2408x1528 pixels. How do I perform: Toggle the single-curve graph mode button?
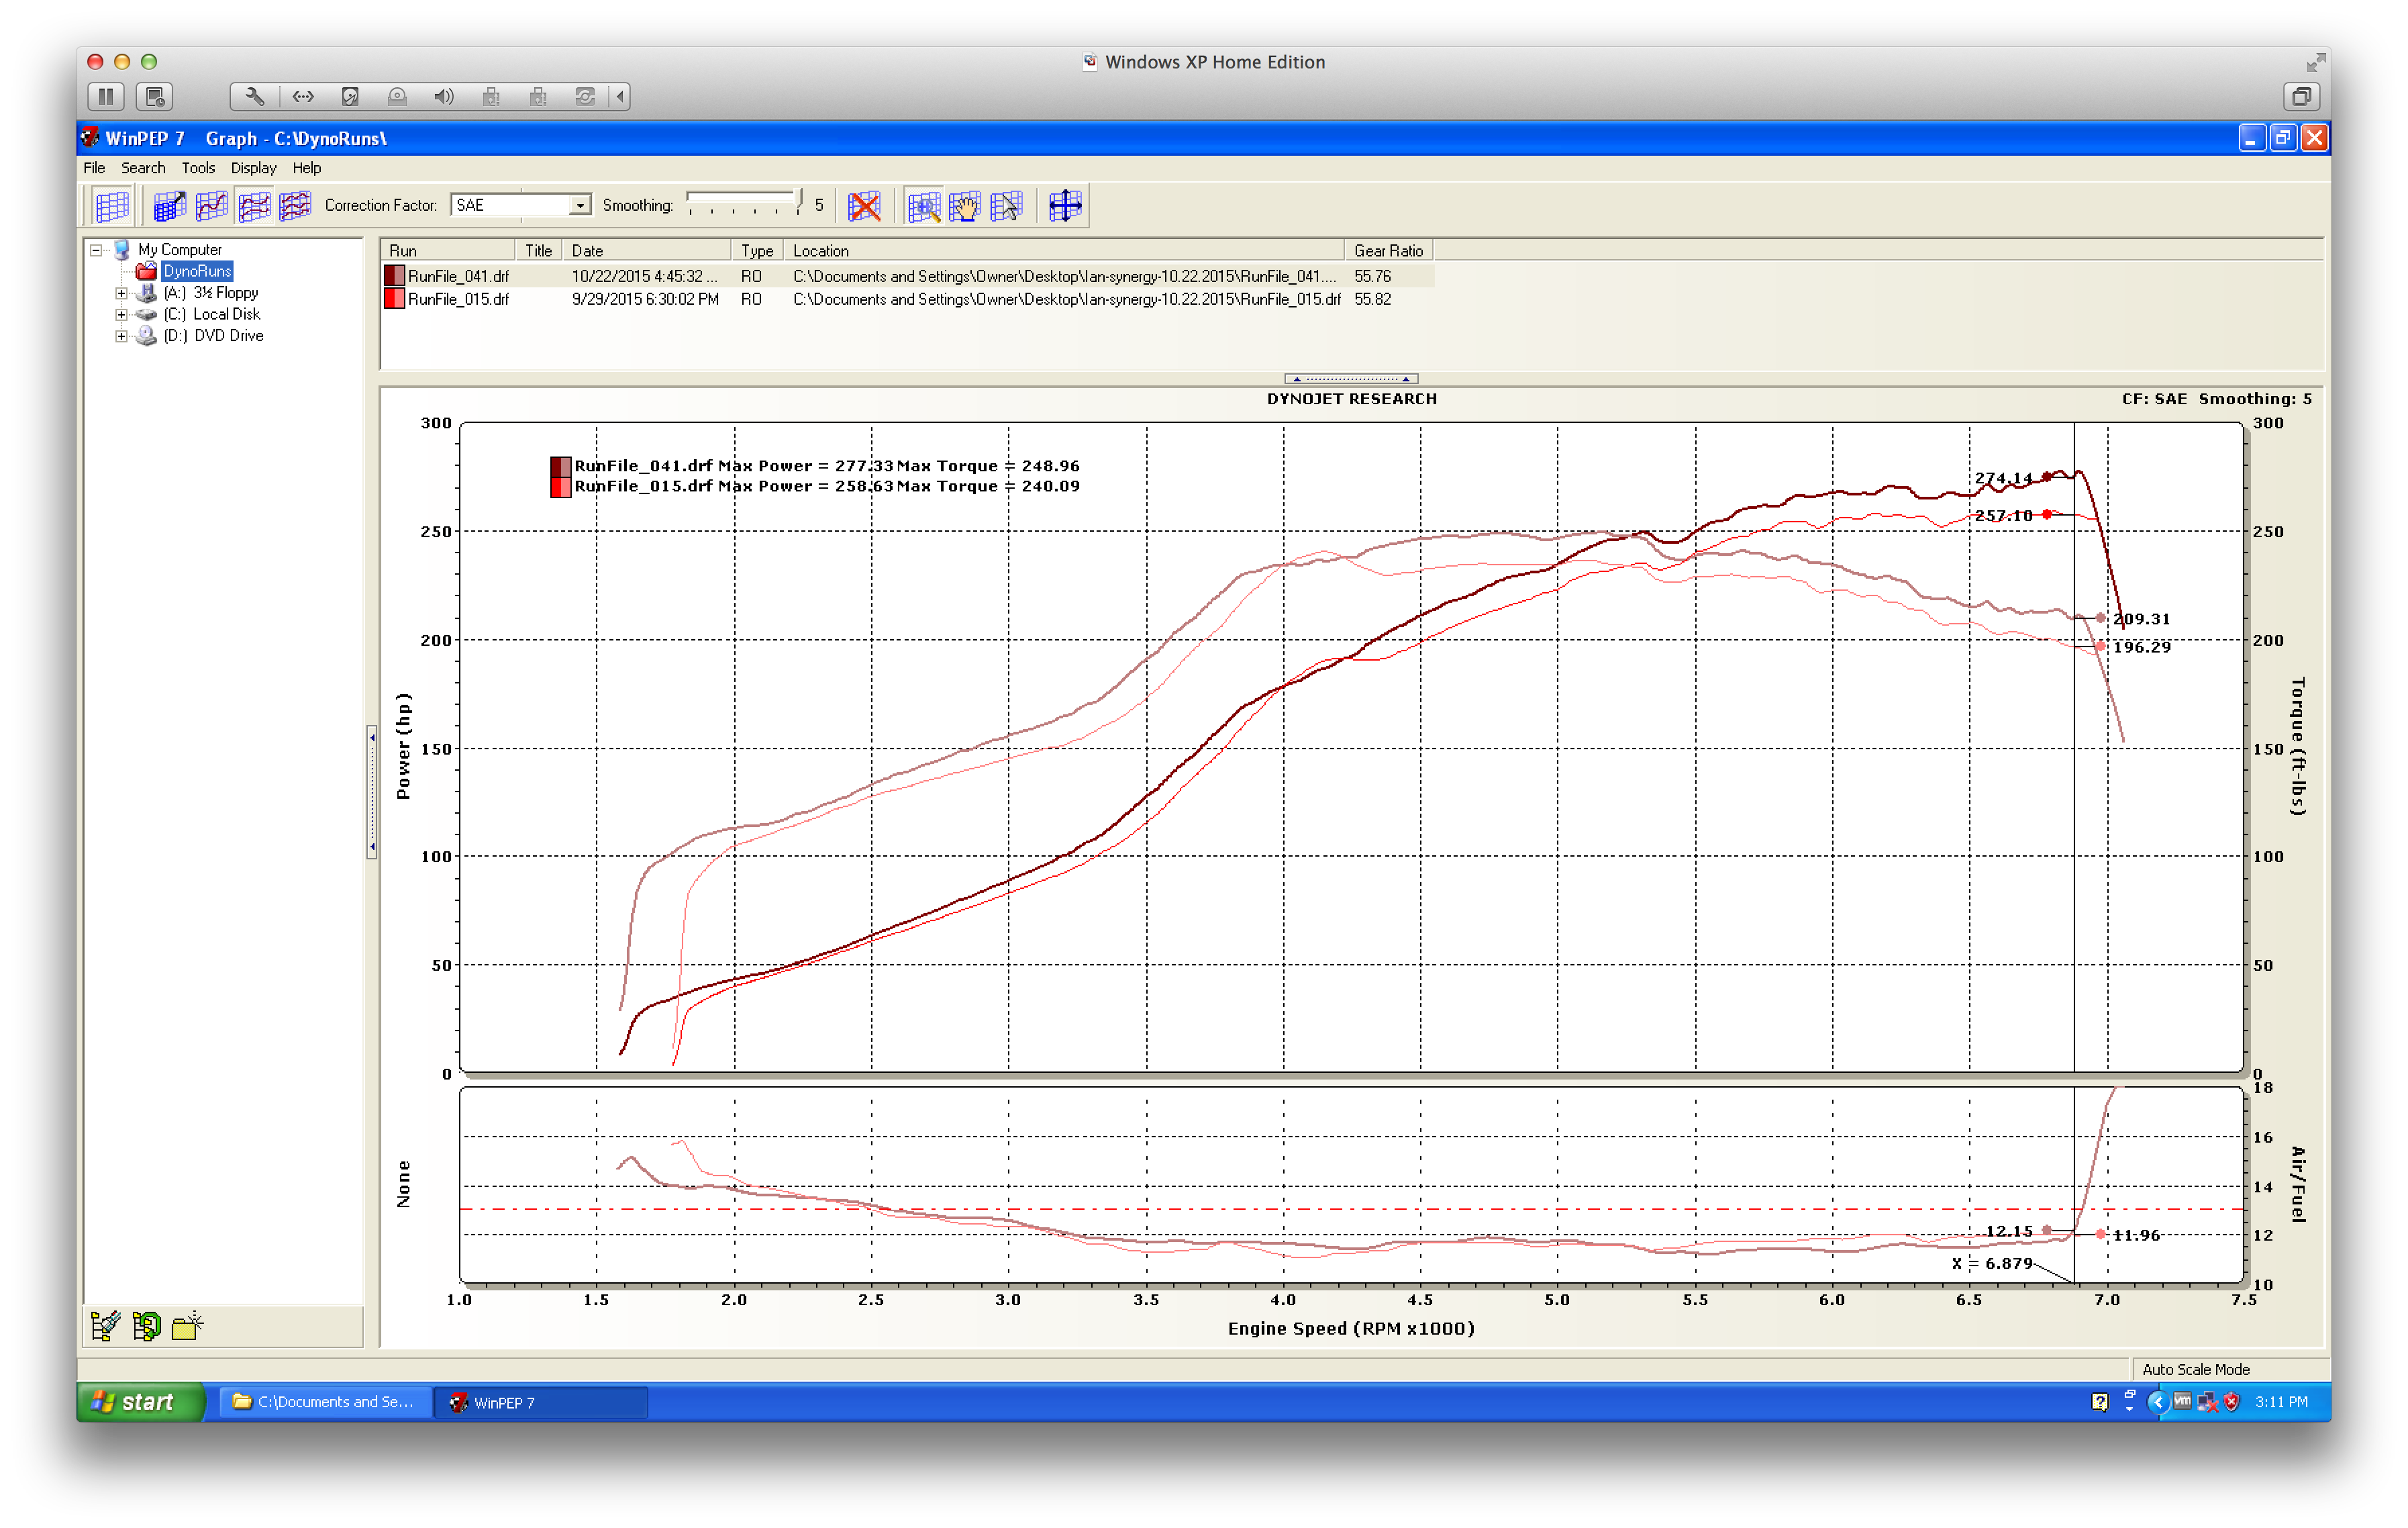(x=211, y=206)
